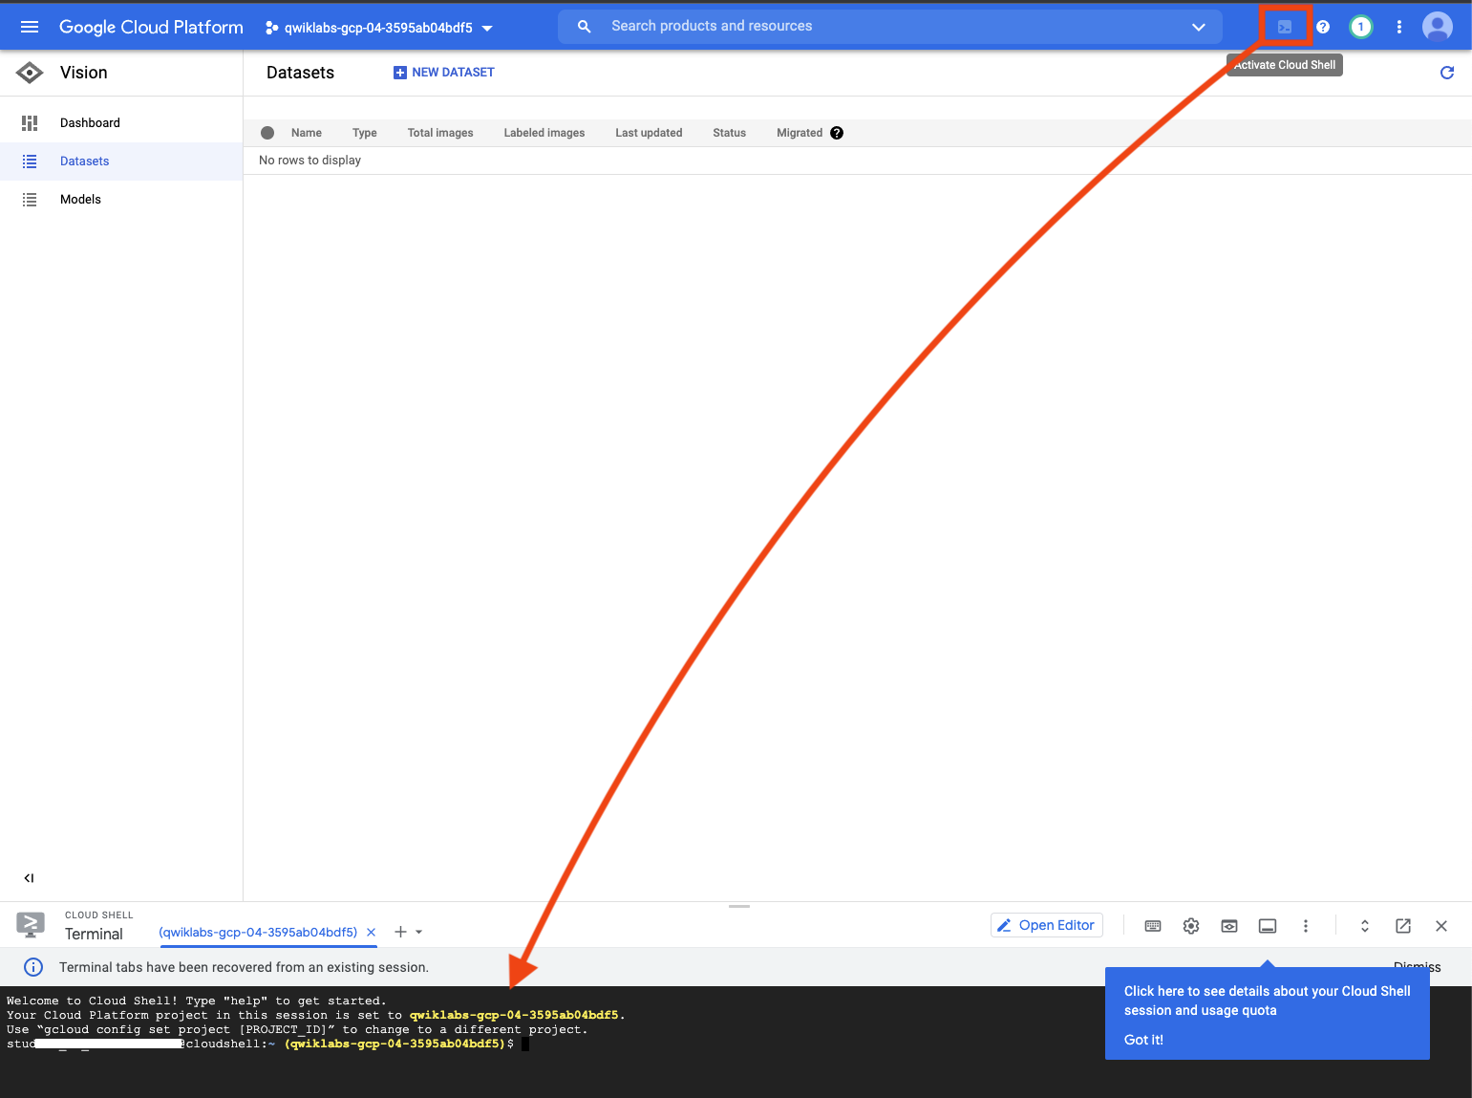
Task: Select Datasets in the sidebar
Action: tap(121, 161)
